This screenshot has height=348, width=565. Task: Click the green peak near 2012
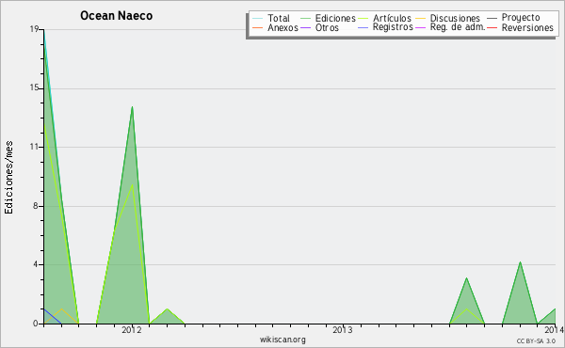click(132, 107)
